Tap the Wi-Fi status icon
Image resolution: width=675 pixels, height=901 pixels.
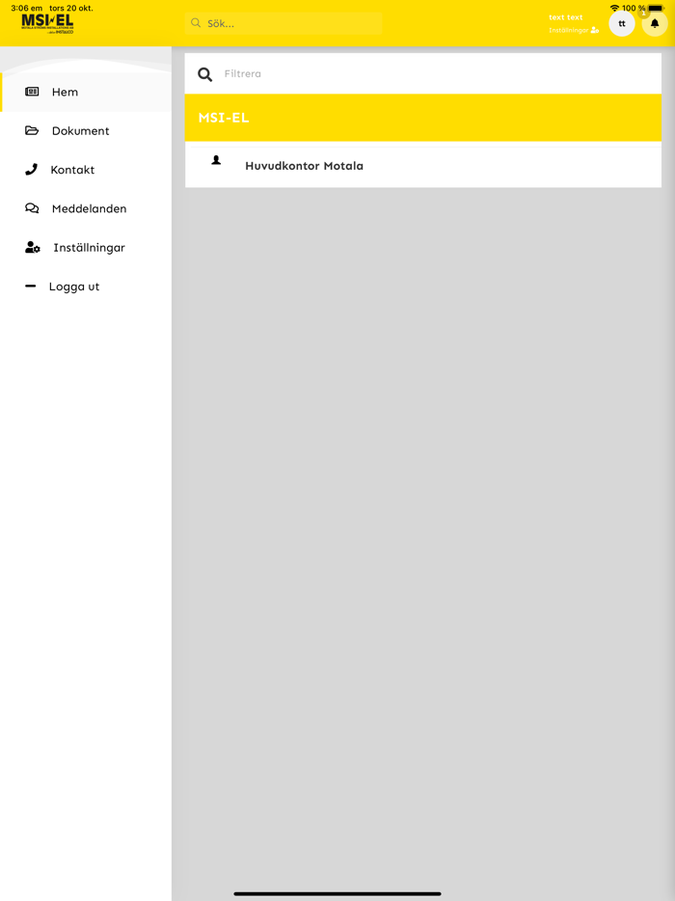(x=614, y=8)
